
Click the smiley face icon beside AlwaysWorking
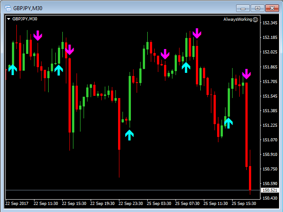point(256,19)
